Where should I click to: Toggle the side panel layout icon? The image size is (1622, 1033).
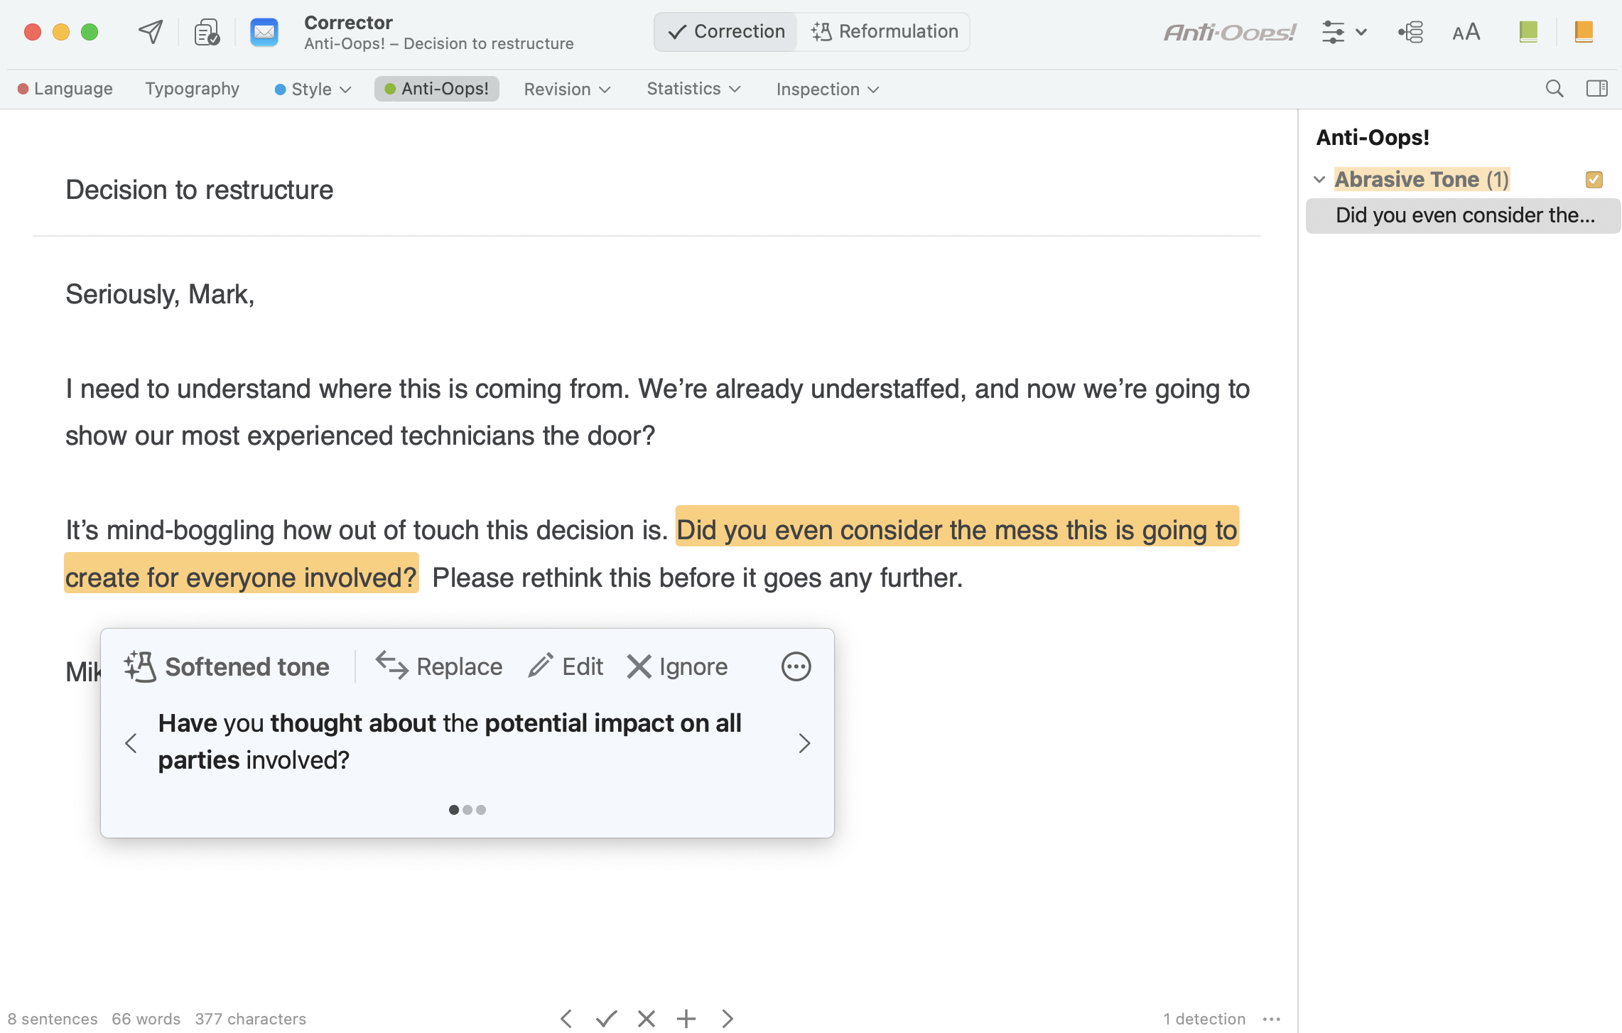coord(1597,88)
